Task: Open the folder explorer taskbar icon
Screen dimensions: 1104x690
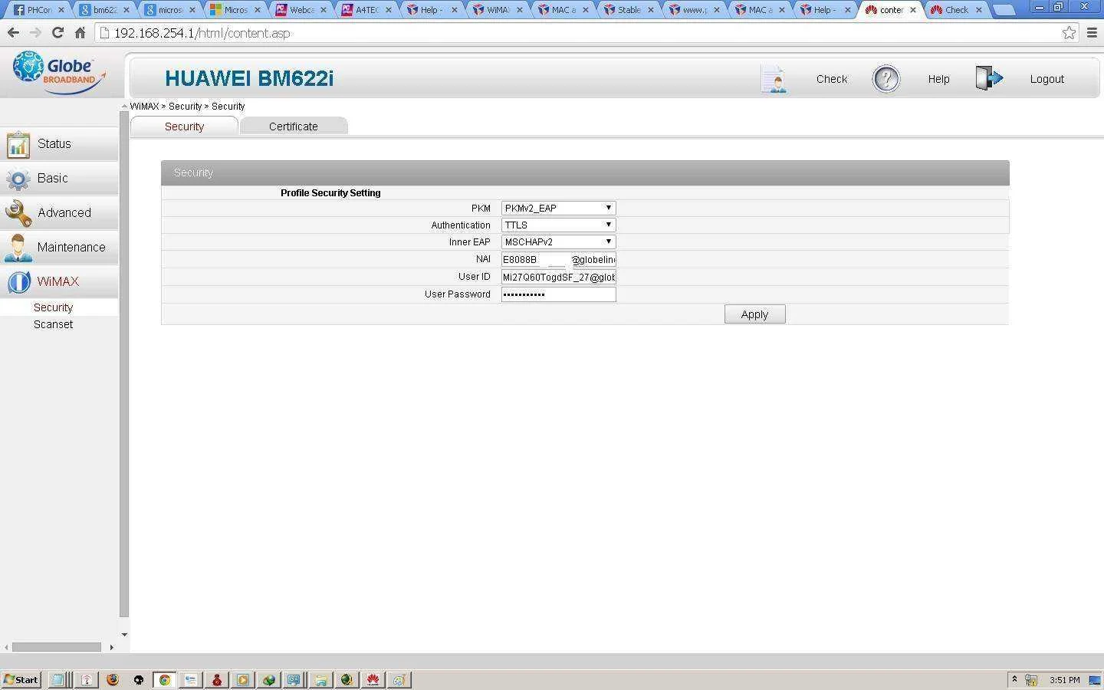Action: (320, 680)
